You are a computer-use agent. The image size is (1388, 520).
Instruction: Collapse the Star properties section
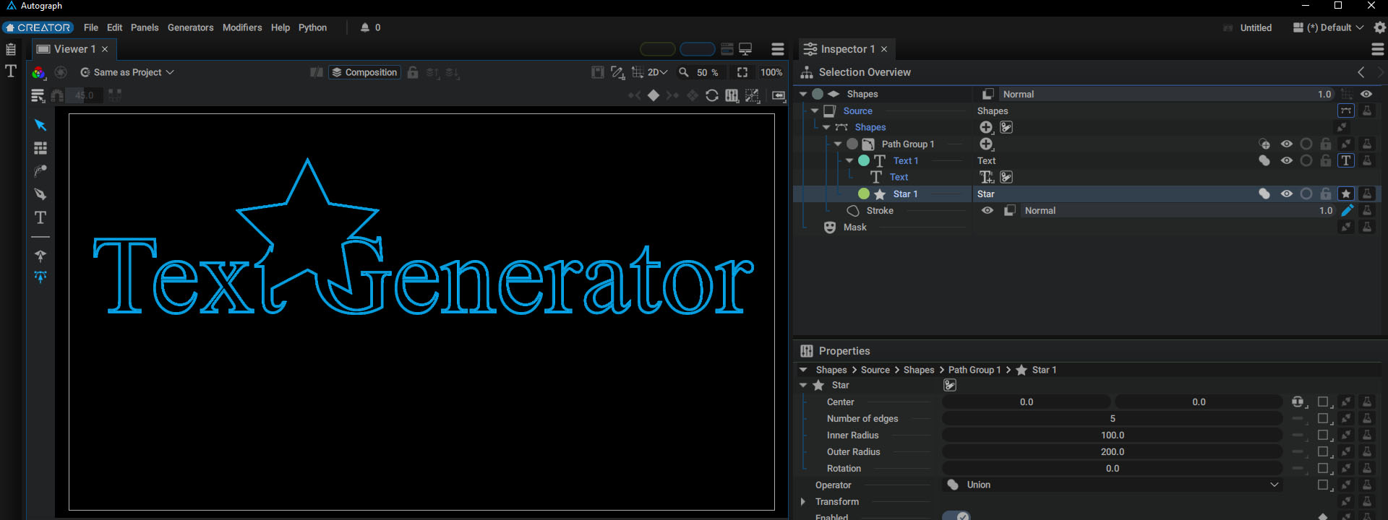tap(803, 385)
